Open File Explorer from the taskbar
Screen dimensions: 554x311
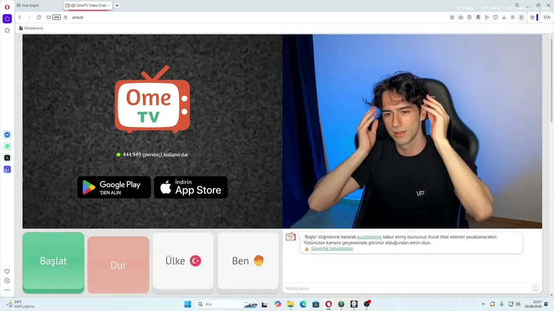pyautogui.click(x=290, y=304)
